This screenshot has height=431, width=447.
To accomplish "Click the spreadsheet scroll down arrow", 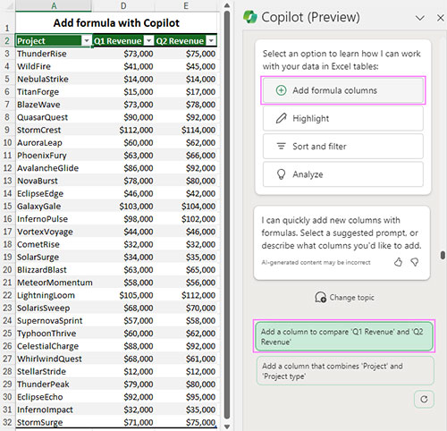I will point(227,427).
